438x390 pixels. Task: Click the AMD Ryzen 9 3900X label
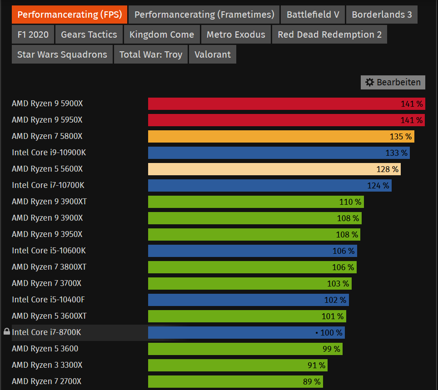47,218
